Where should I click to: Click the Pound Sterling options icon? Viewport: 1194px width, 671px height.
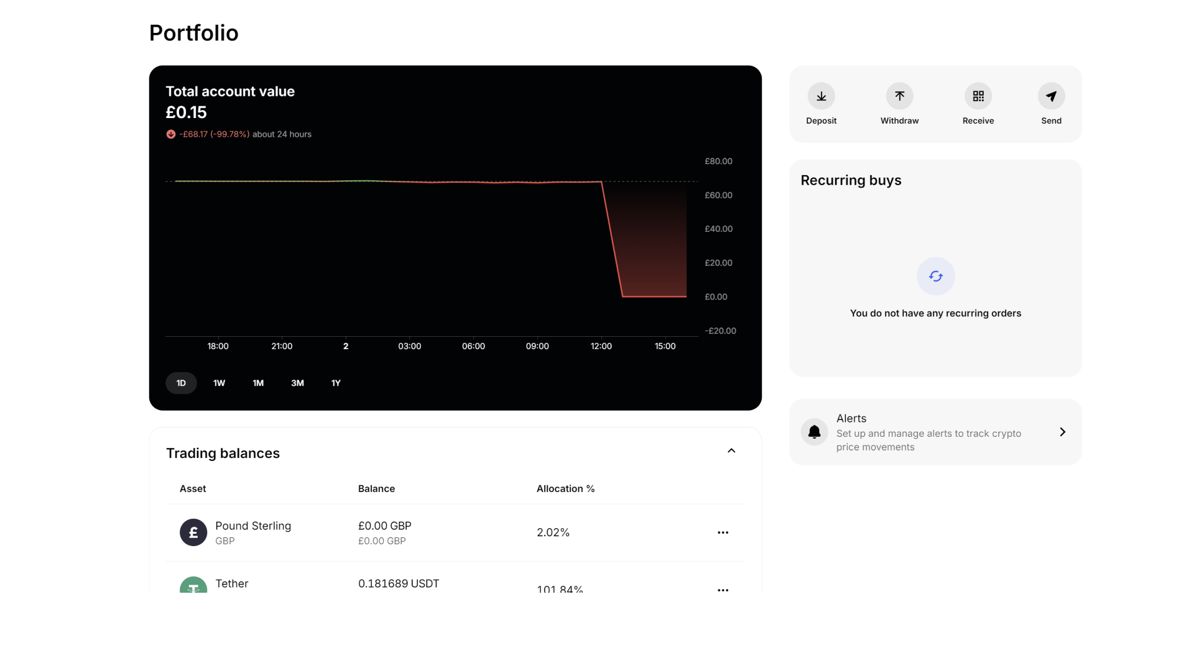tap(723, 532)
